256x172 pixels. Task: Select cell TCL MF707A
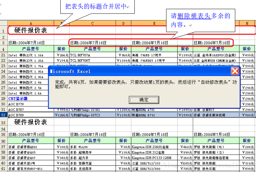tap(92, 55)
